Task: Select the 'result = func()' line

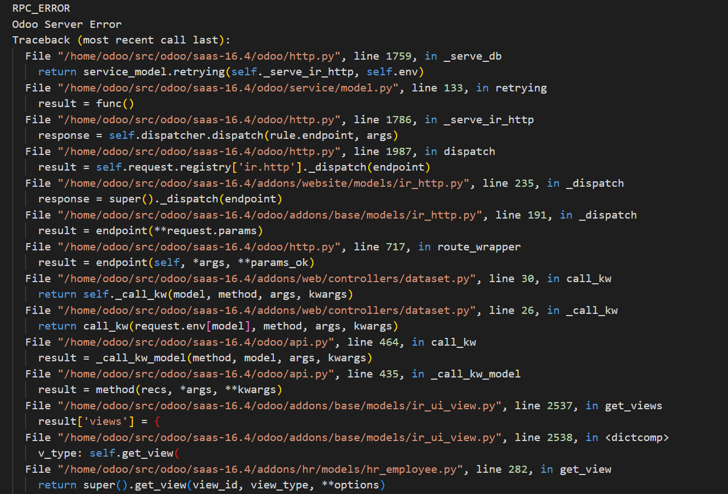Action: click(86, 104)
